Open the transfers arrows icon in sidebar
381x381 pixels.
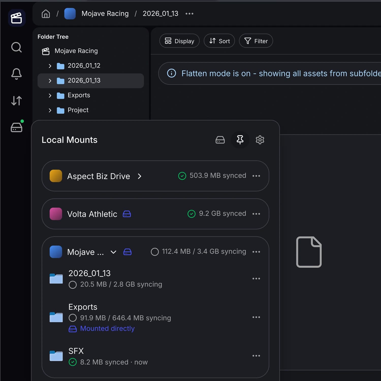(17, 101)
